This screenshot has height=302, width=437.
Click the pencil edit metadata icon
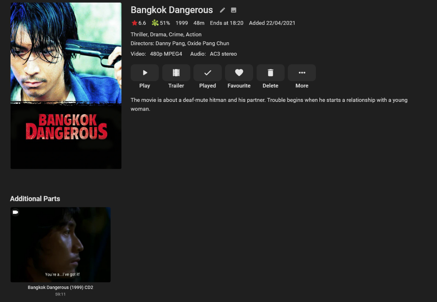point(223,10)
